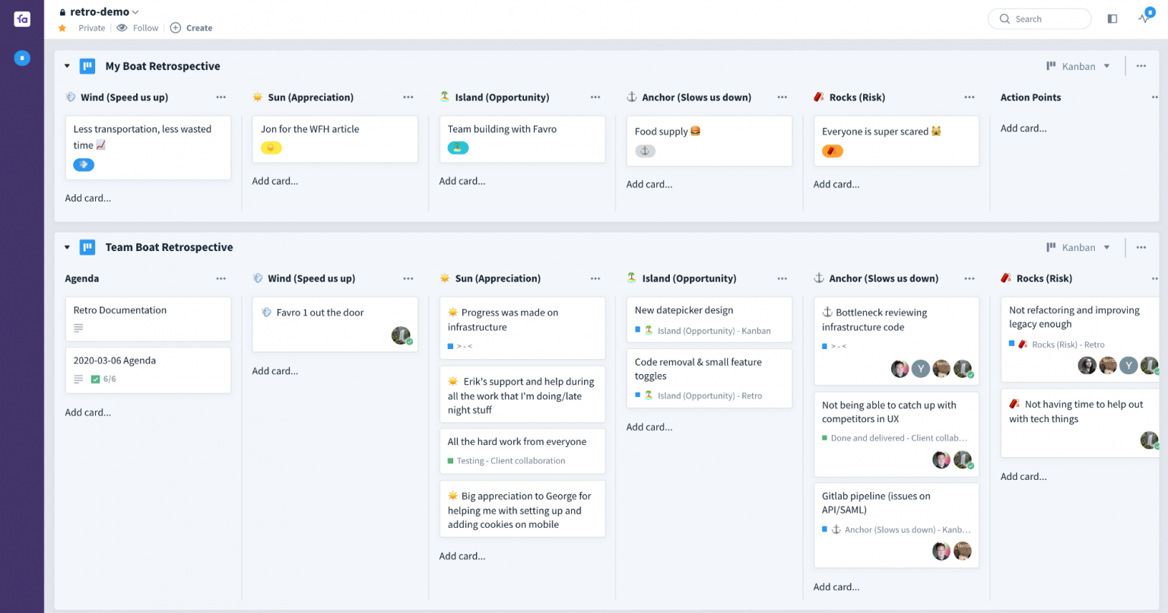1168x613 pixels.
Task: Click the rocks icon in Rocks (Risk) header
Action: (818, 97)
